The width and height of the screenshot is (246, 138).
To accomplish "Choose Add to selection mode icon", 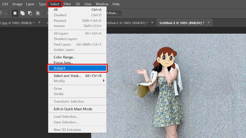I will [x=22, y=13].
